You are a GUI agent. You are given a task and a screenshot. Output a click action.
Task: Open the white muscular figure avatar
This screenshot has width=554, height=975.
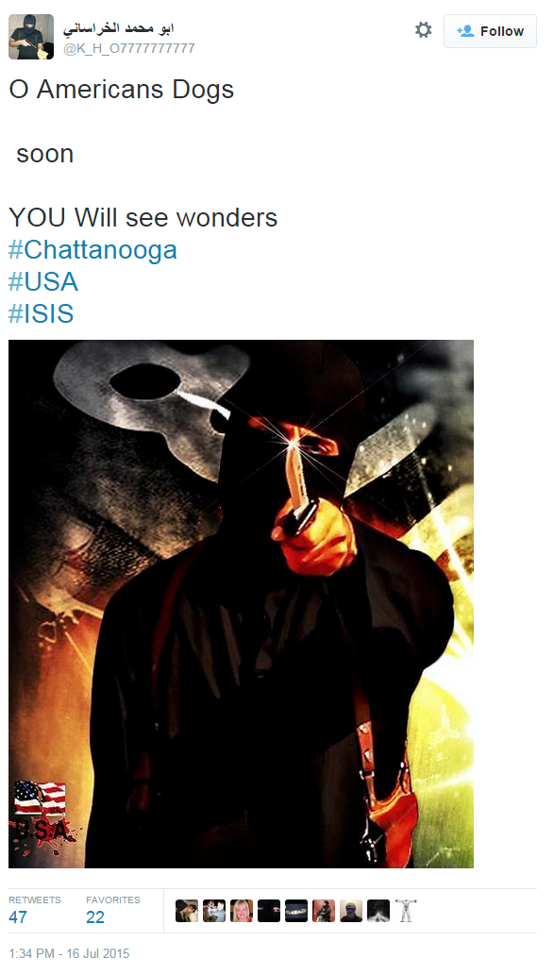406,911
